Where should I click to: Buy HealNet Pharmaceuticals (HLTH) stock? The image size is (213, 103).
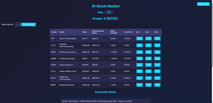click(140, 45)
